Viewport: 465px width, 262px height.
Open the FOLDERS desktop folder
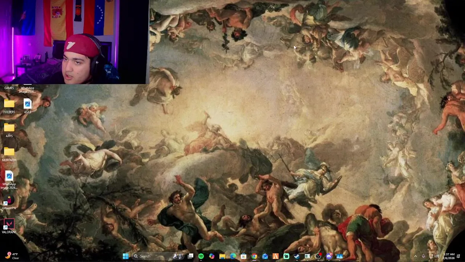(9, 107)
